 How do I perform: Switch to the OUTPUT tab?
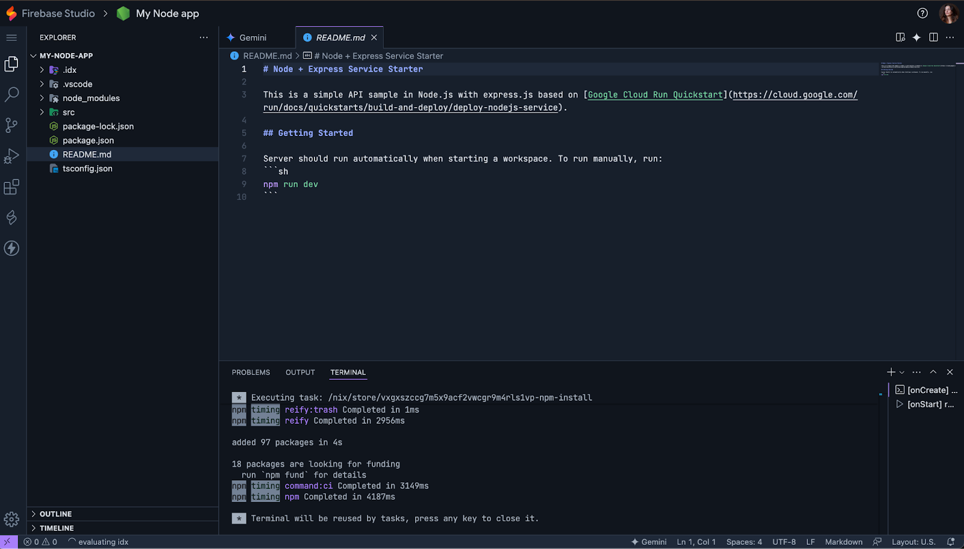click(300, 372)
